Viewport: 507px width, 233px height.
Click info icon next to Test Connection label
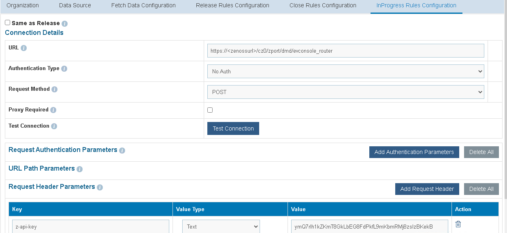click(x=54, y=126)
